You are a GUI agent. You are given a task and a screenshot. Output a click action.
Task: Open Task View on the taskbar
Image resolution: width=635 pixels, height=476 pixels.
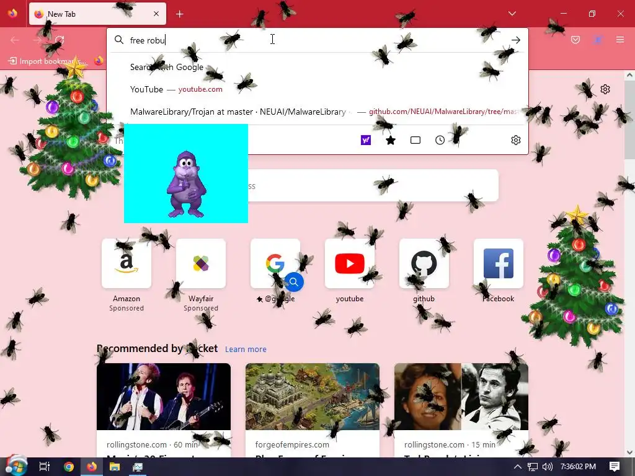pos(44,467)
